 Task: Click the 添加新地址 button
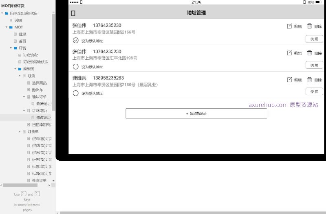(196, 114)
